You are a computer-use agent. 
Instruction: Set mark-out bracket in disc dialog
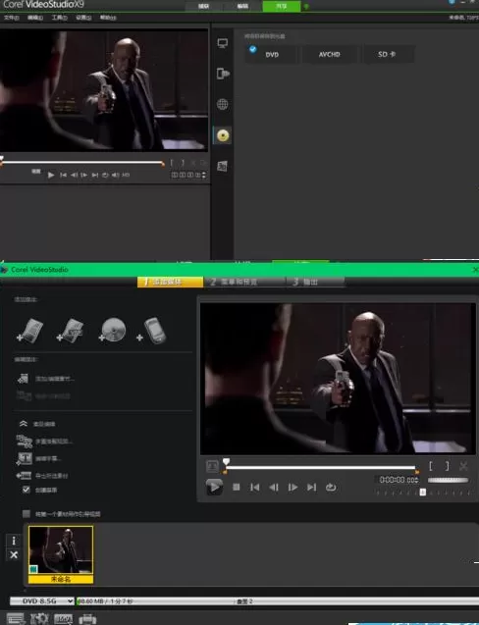447,466
